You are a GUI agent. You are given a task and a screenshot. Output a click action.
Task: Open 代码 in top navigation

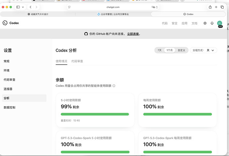165,23
